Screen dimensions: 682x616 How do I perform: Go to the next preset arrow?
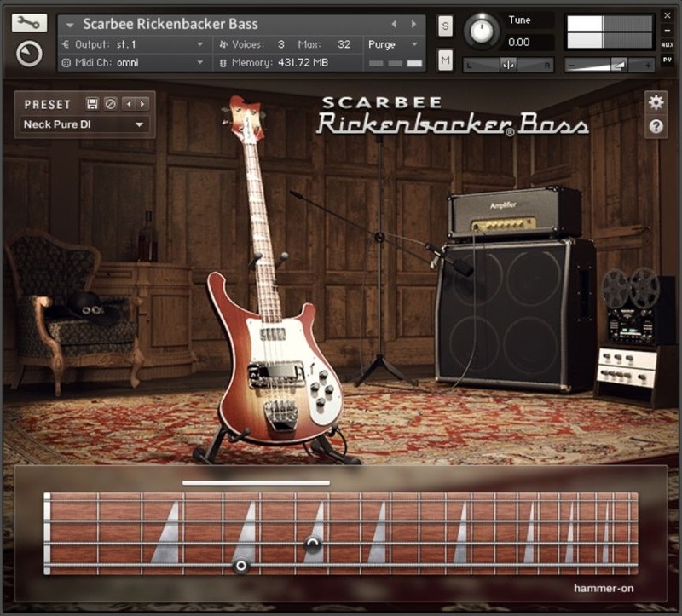click(142, 104)
